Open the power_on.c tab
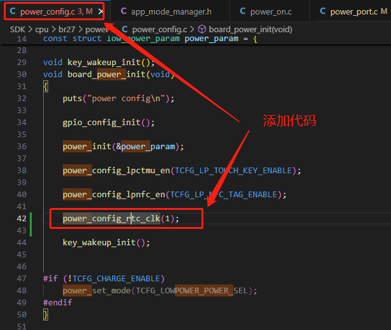Image resolution: width=391 pixels, height=330 pixels. pyautogui.click(x=271, y=11)
